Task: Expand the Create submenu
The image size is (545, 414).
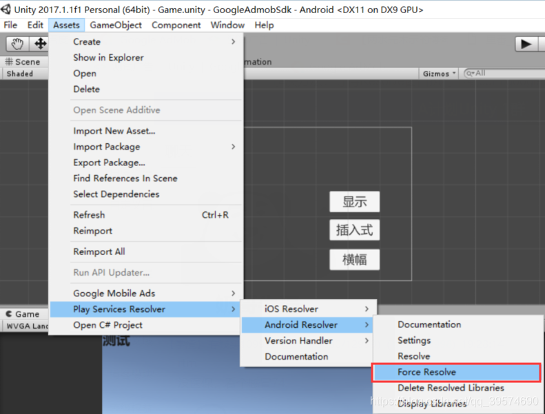Action: 146,42
